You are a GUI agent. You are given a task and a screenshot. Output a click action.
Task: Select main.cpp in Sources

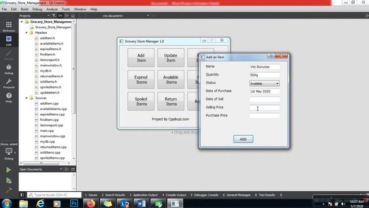[x=47, y=131]
